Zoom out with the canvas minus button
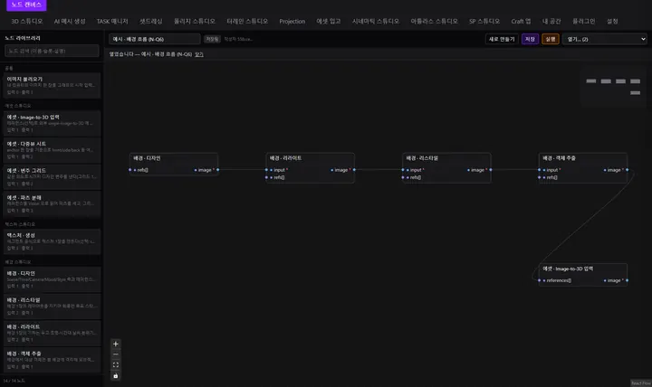 116,354
